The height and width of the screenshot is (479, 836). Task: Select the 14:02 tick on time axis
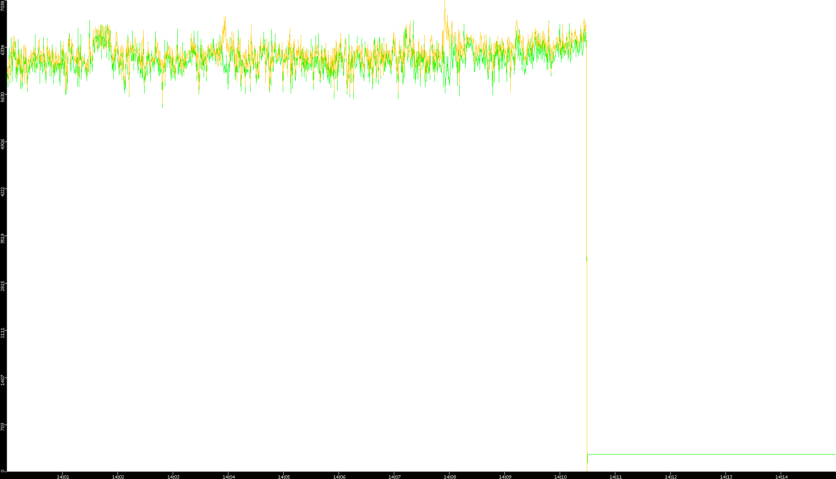(118, 477)
